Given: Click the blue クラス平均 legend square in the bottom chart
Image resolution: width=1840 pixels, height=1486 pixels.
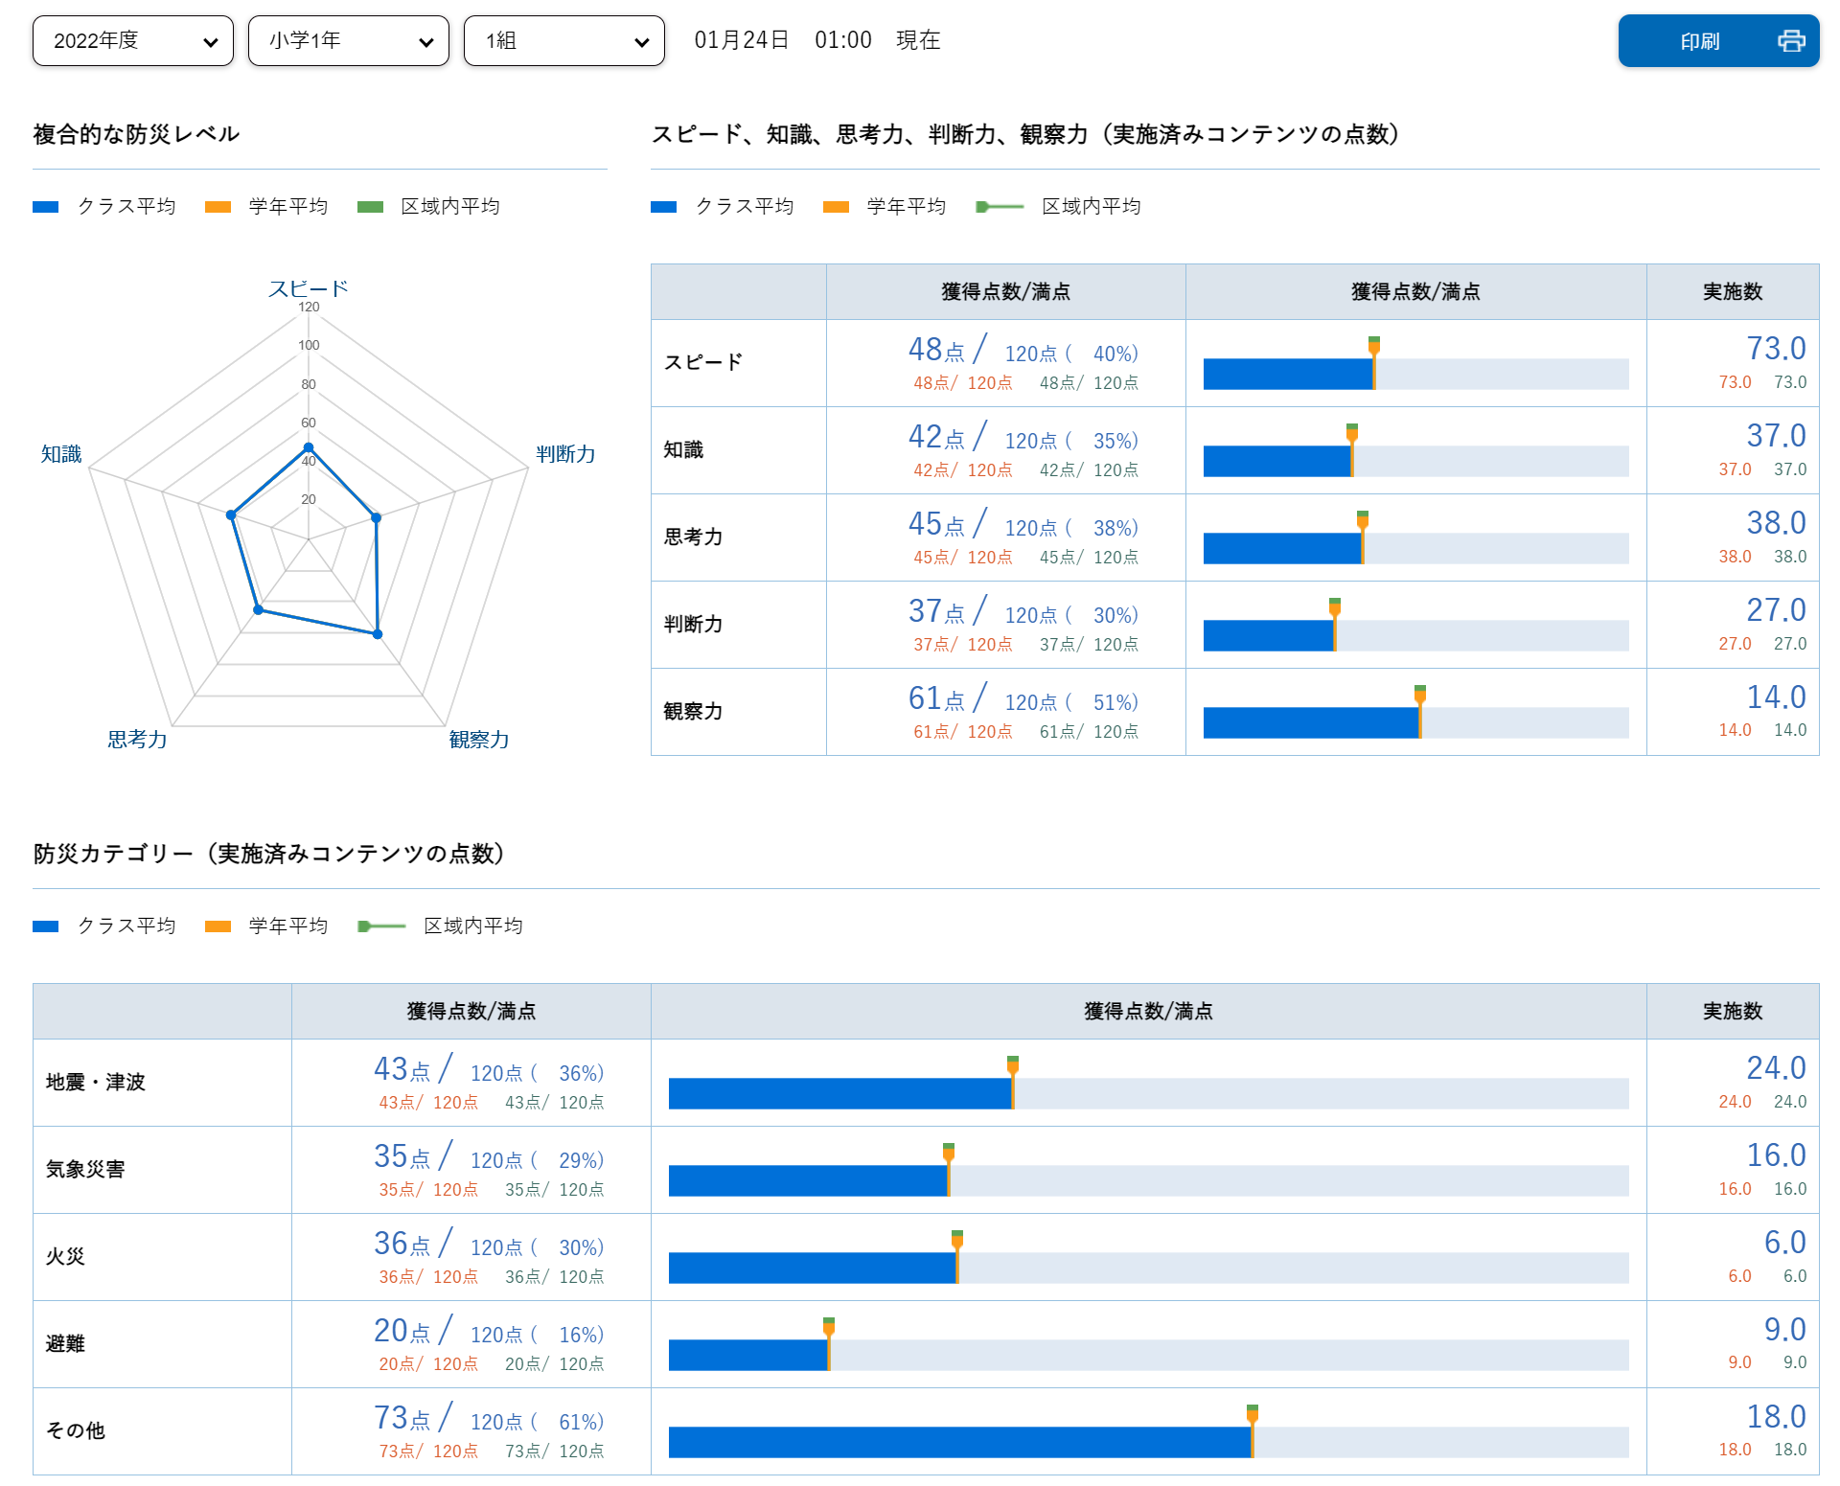Looking at the screenshot, I should click(x=45, y=926).
